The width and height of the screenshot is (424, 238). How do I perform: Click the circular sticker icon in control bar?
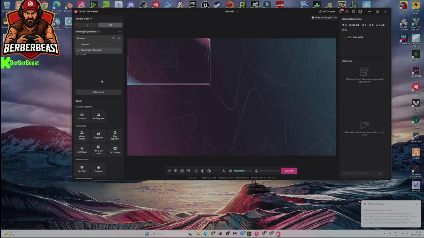[x=182, y=171]
